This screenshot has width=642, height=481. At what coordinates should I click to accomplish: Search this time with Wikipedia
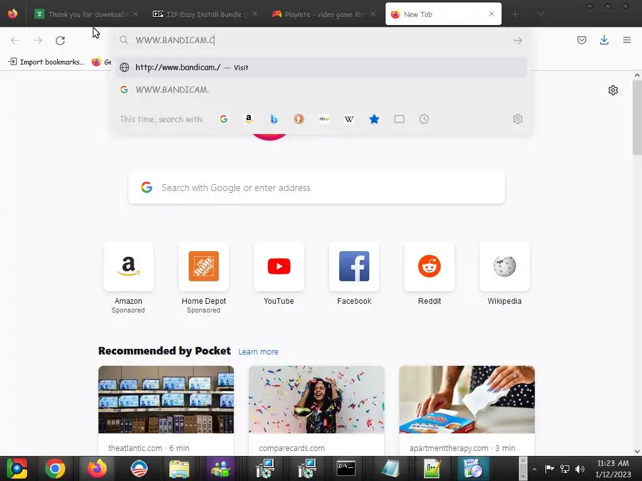[x=349, y=119]
